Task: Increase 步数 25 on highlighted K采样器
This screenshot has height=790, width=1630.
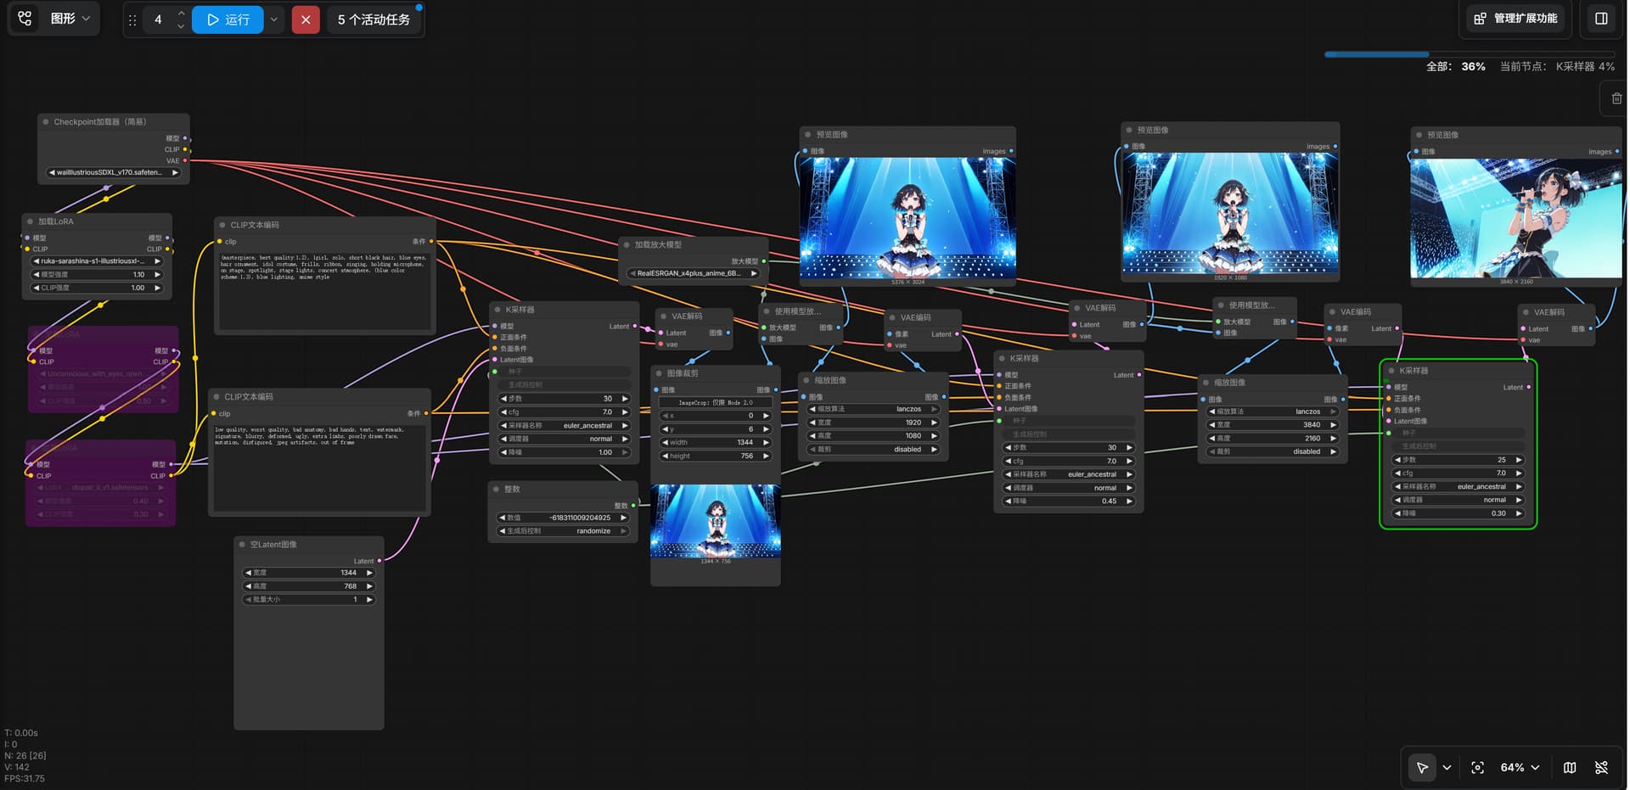Action: (1519, 460)
